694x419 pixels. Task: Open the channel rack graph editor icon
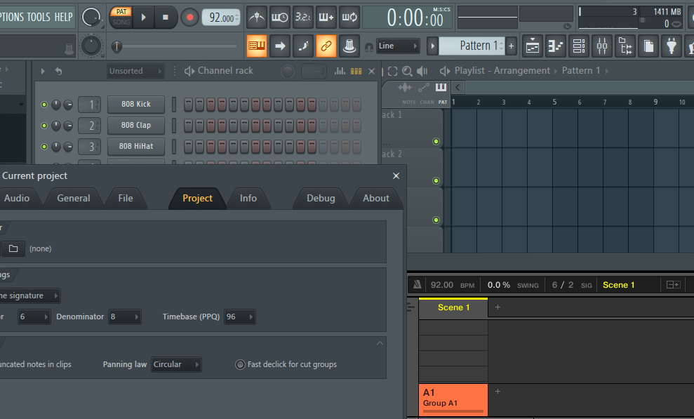click(340, 71)
